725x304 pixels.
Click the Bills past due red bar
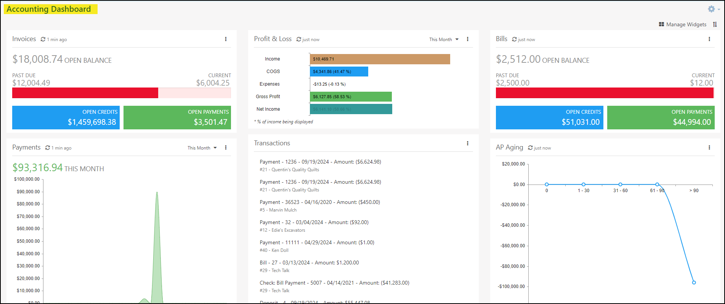pyautogui.click(x=605, y=93)
